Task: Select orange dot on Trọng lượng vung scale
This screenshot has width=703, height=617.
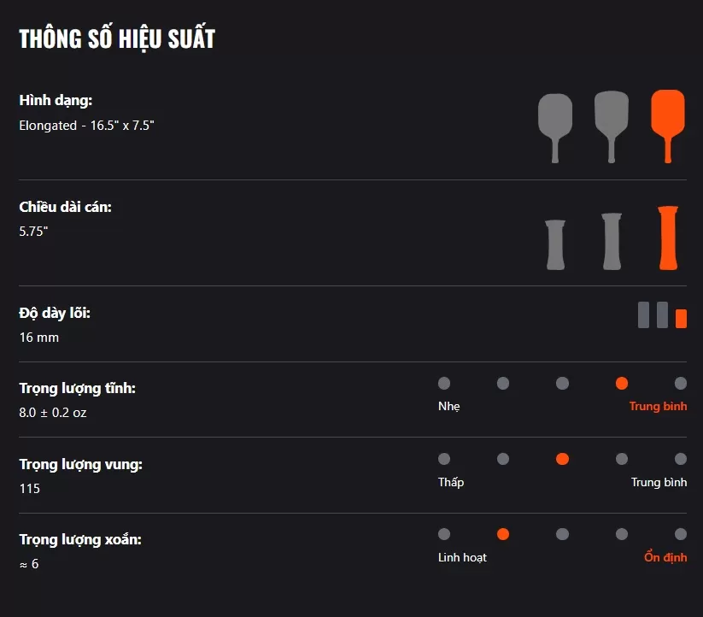Action: pos(562,459)
